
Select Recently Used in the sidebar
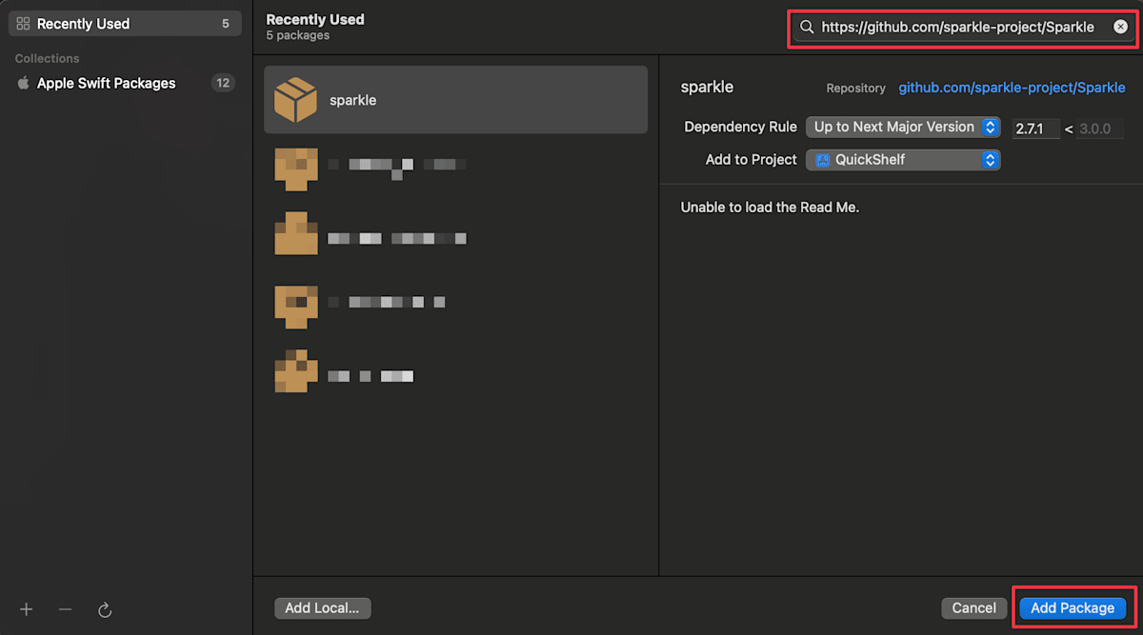click(124, 24)
